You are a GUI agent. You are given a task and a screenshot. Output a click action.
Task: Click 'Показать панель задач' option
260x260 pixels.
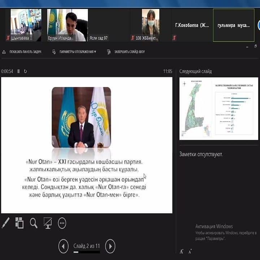(x=22, y=52)
